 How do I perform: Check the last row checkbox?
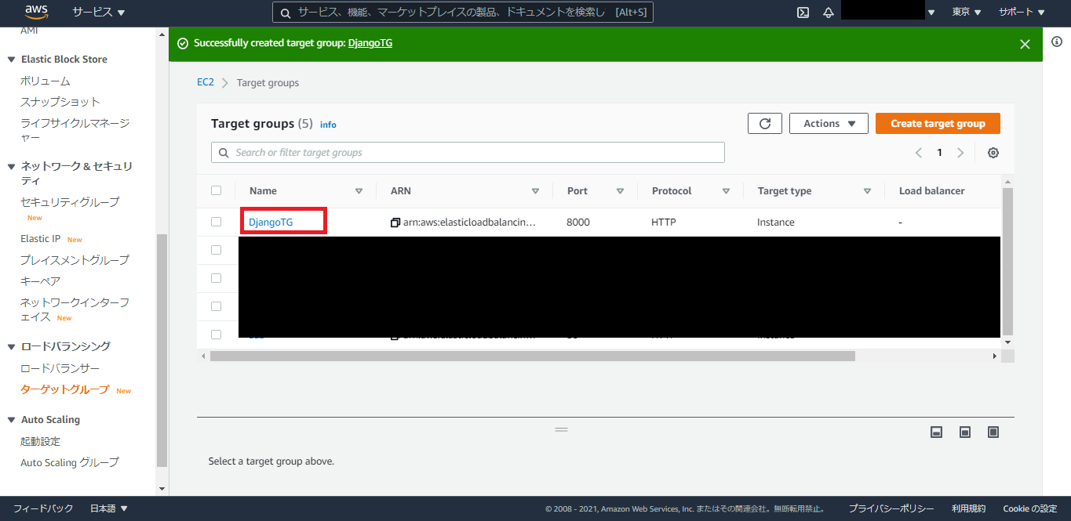(217, 335)
